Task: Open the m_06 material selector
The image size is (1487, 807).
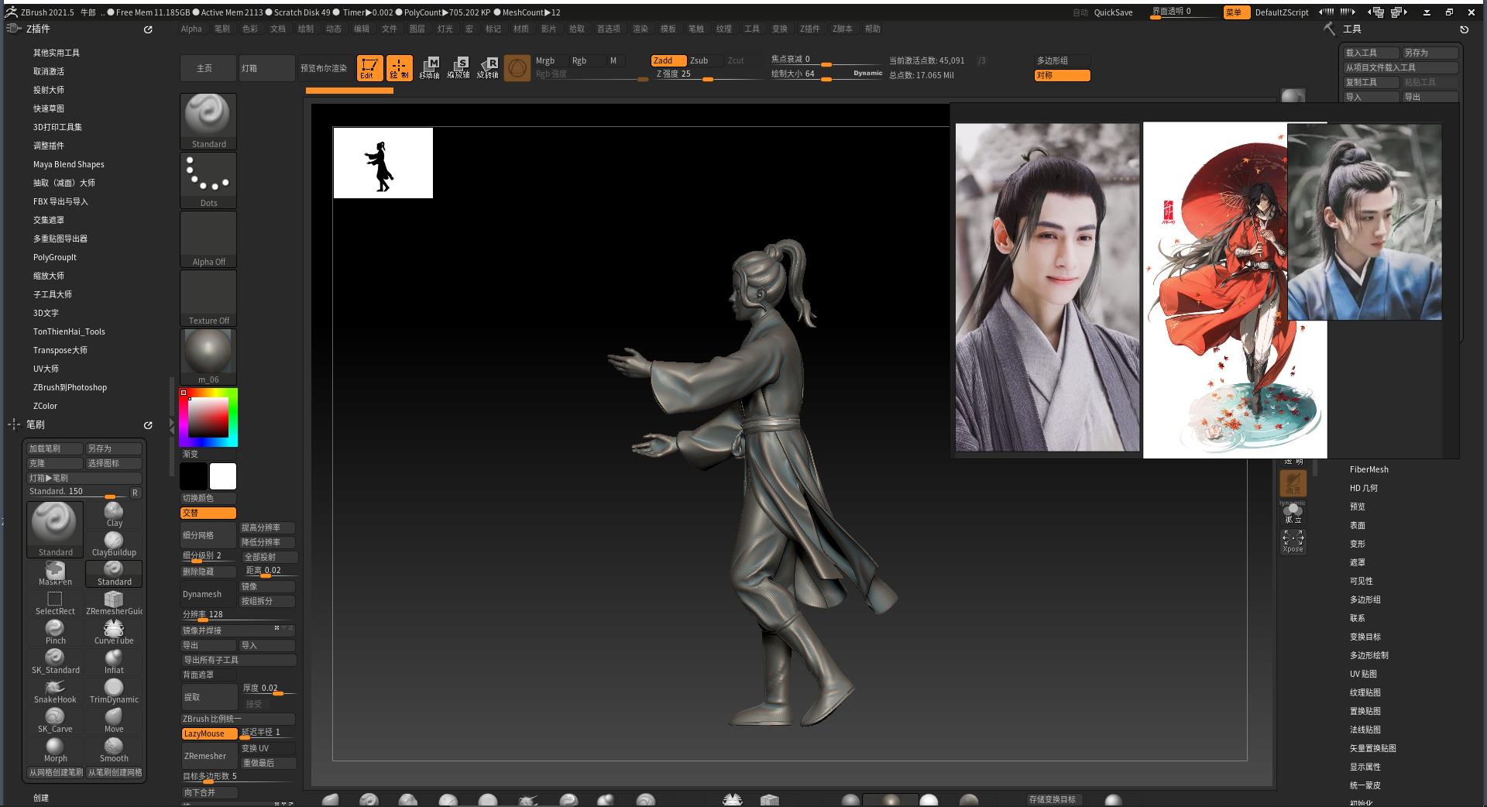Action: (208, 357)
